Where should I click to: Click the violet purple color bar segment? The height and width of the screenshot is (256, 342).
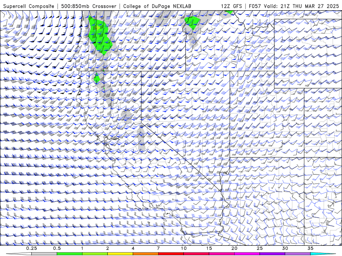click(x=272, y=254)
